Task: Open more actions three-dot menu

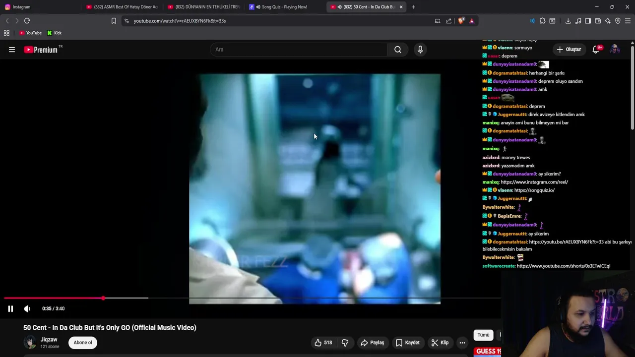Action: [462, 343]
